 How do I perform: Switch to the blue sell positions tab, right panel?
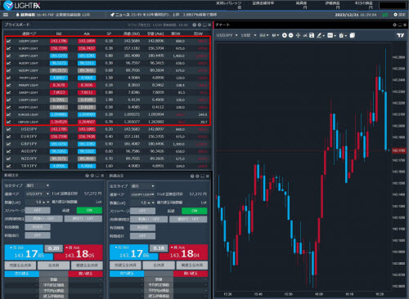(x=127, y=274)
